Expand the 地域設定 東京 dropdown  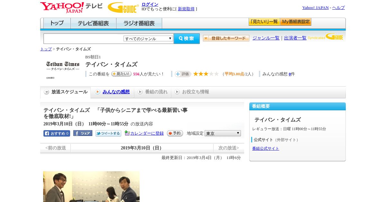[223, 133]
